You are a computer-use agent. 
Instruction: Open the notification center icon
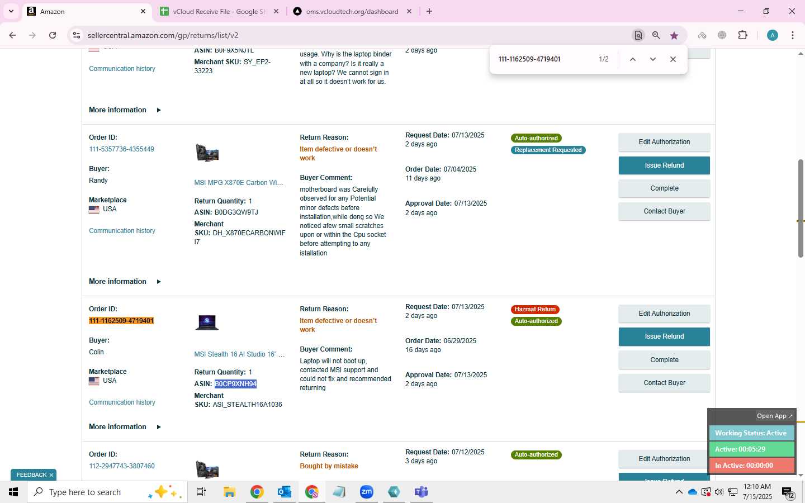pos(788,493)
